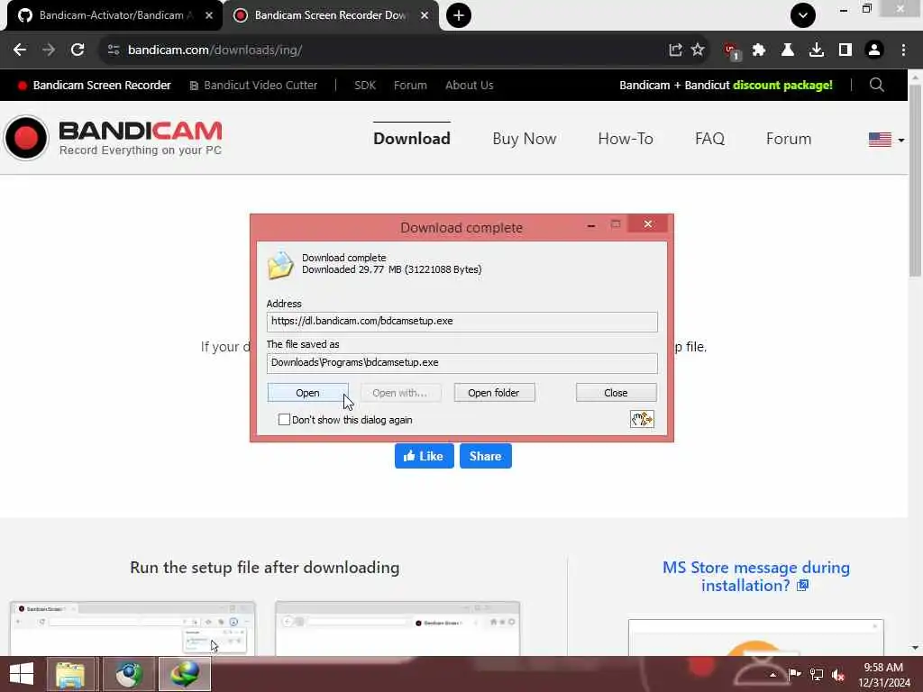Click the browser forward arrow
The height and width of the screenshot is (692, 923).
point(49,50)
